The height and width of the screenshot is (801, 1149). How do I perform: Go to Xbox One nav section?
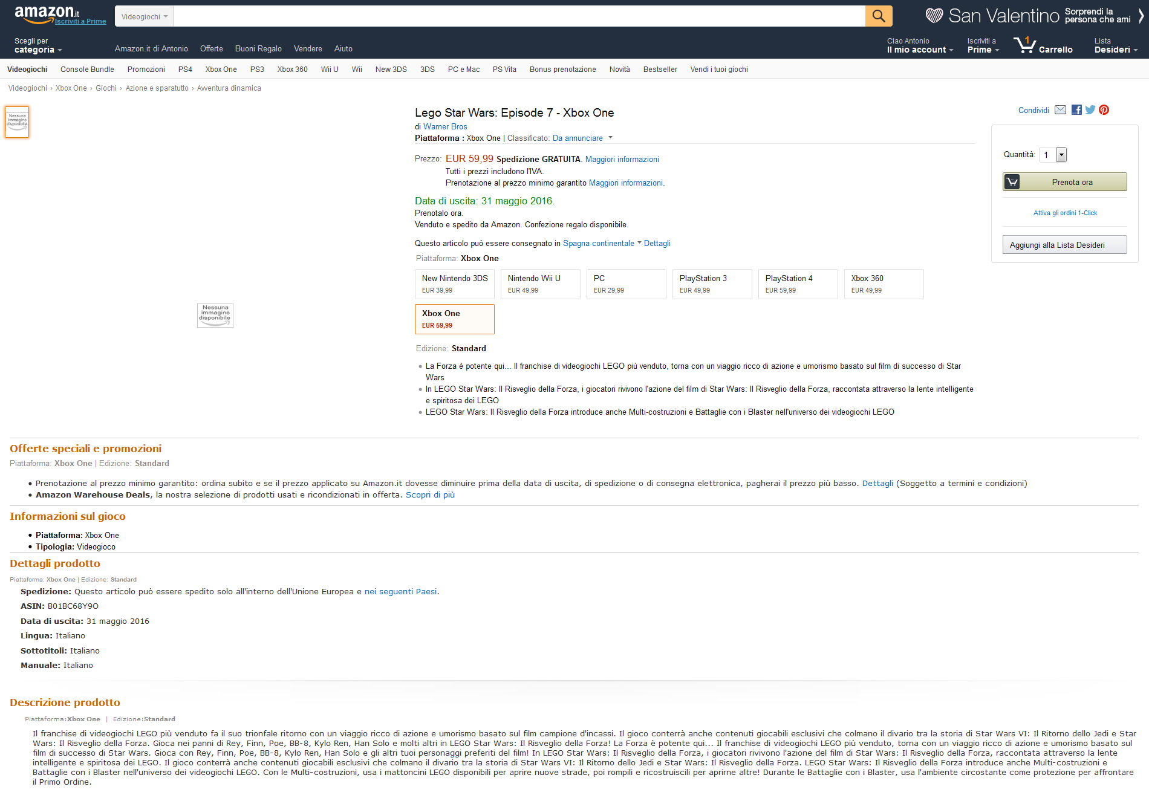221,70
